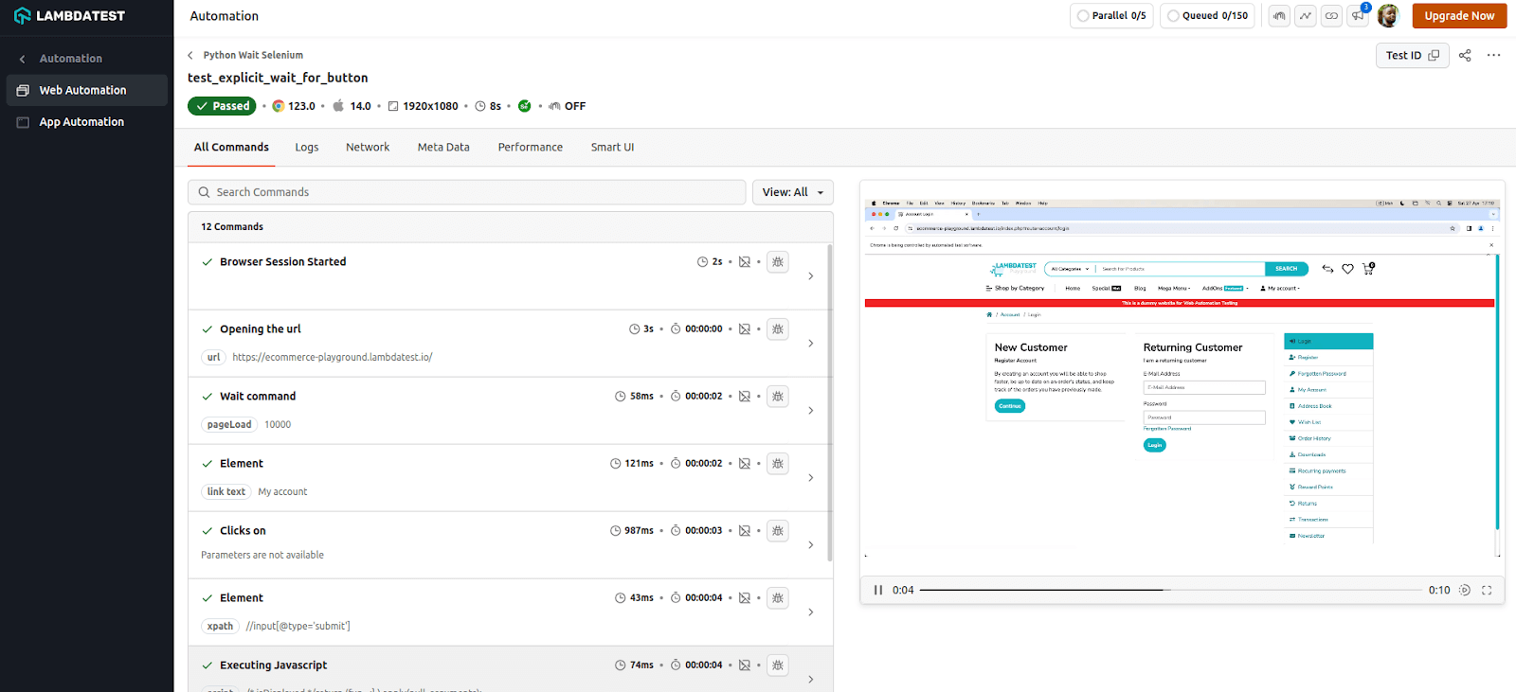Click screenshot icon for Browser Session Started
Screen dimensions: 1516x692
(745, 262)
